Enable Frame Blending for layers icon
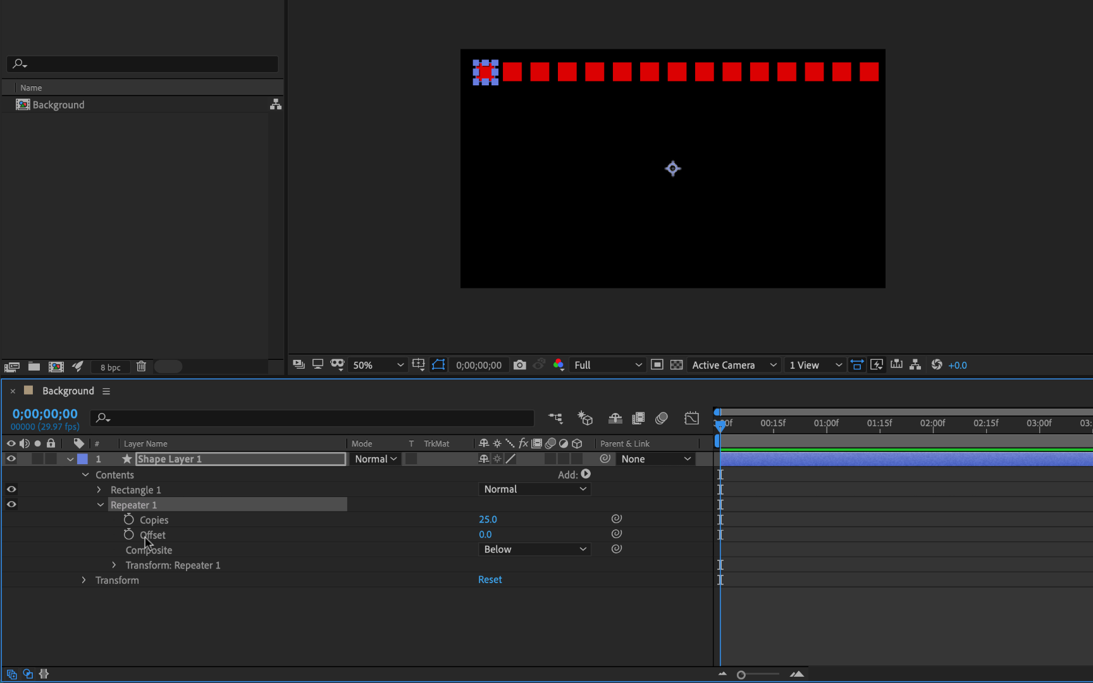 [638, 418]
